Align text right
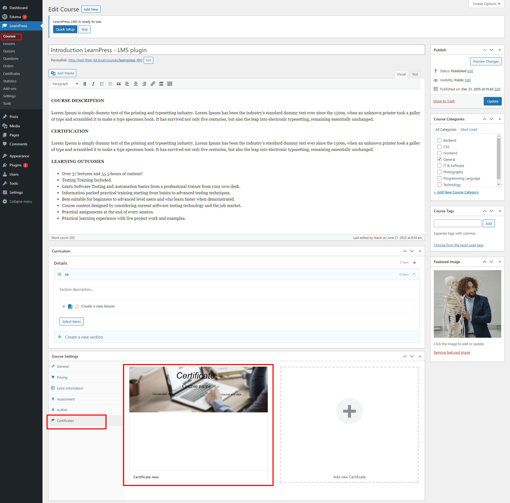Screen dimensions: 510x503 coord(144,84)
